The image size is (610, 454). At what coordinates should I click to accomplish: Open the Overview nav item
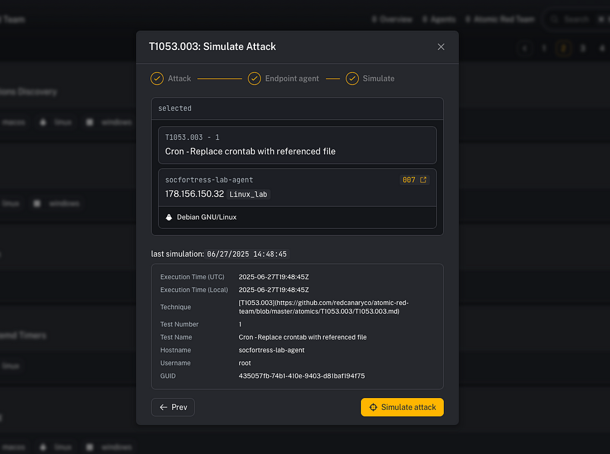tap(392, 19)
